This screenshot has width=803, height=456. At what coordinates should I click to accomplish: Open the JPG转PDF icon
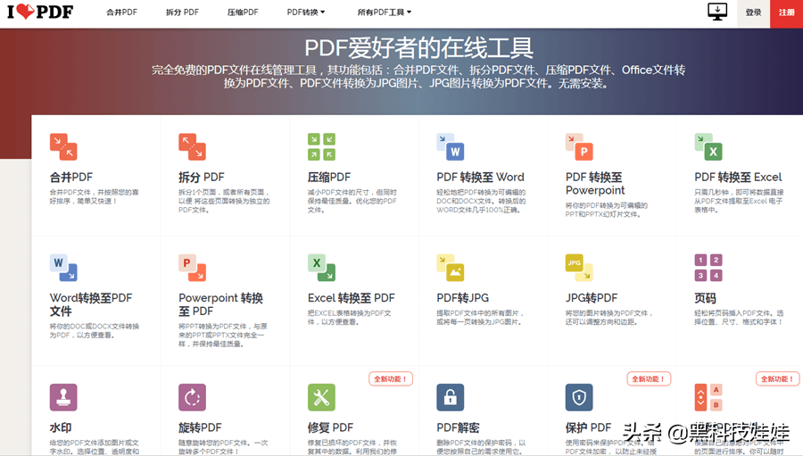click(579, 268)
